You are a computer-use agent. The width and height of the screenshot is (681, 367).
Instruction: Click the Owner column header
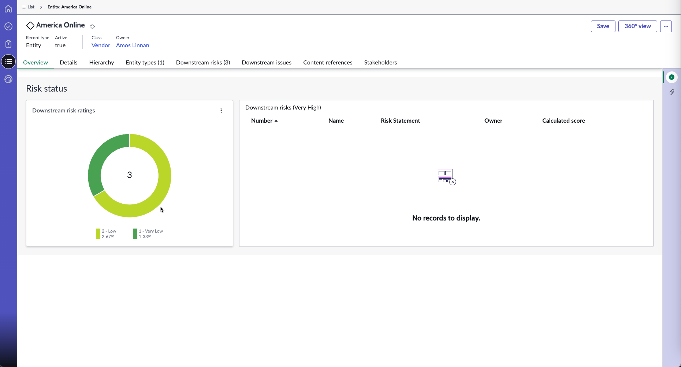point(493,121)
